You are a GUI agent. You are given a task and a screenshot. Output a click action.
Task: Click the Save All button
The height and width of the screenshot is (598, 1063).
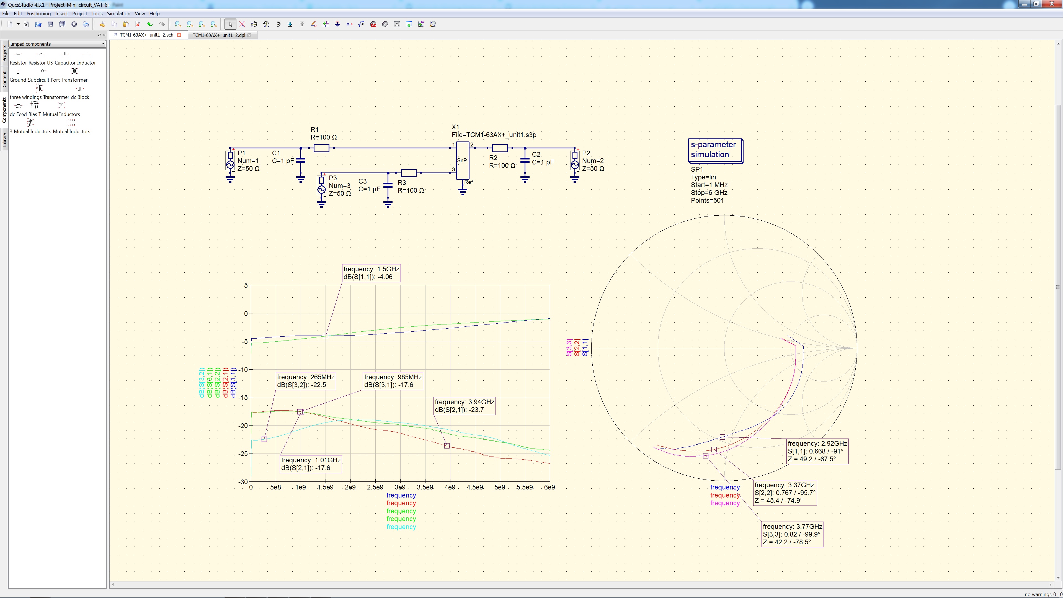coord(62,24)
